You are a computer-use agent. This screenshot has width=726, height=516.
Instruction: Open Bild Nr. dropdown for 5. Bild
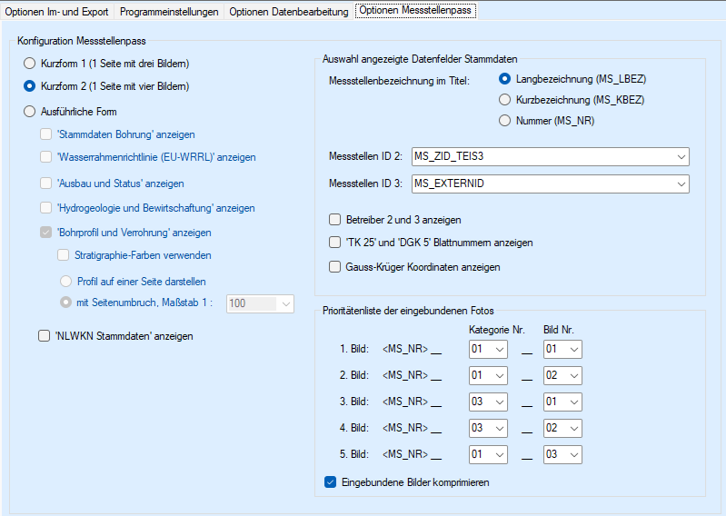point(562,455)
